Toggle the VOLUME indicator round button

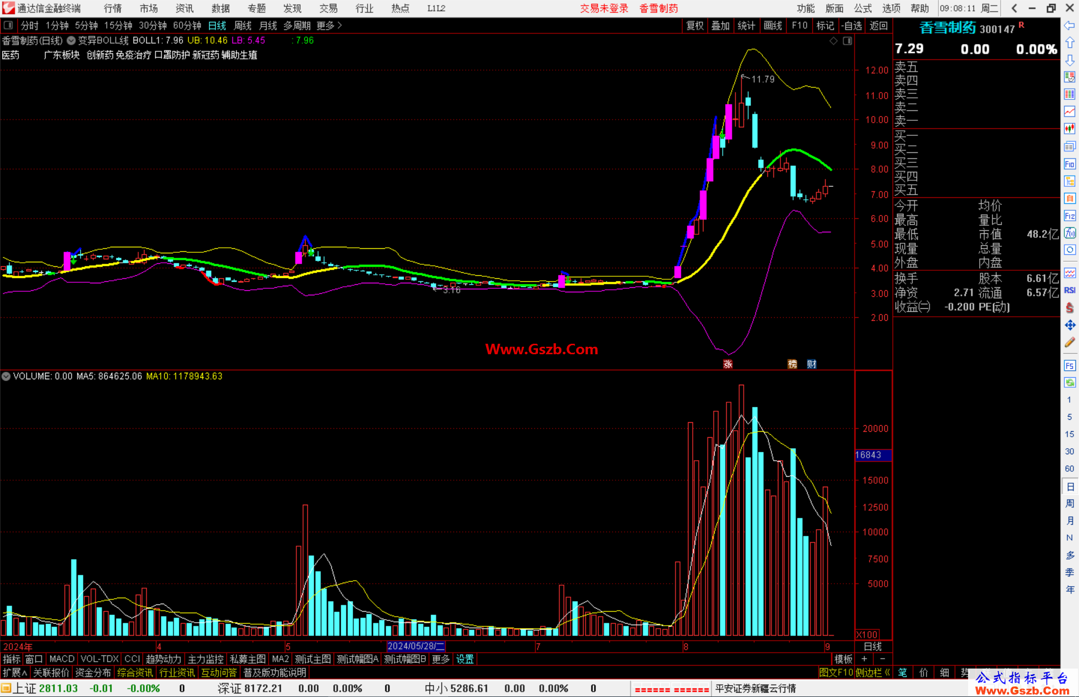coord(6,376)
